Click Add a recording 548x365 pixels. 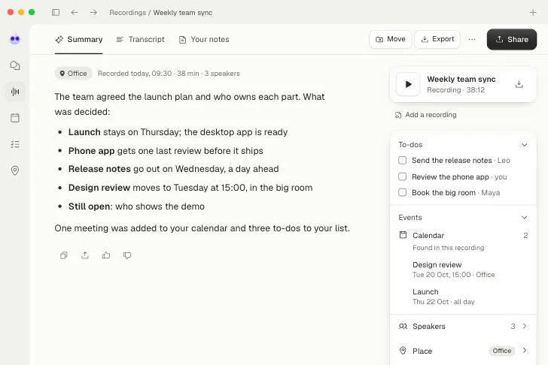pos(426,115)
